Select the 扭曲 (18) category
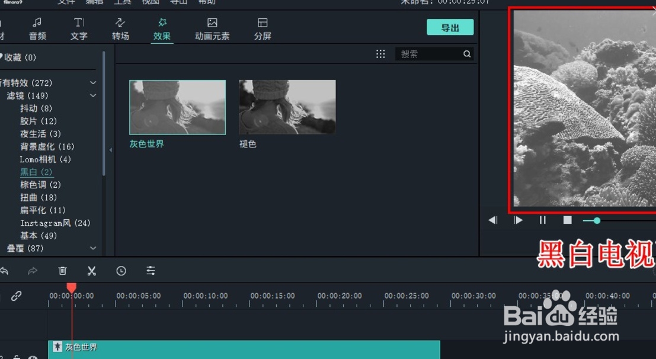Viewport: 656px width, 359px height. [38, 197]
